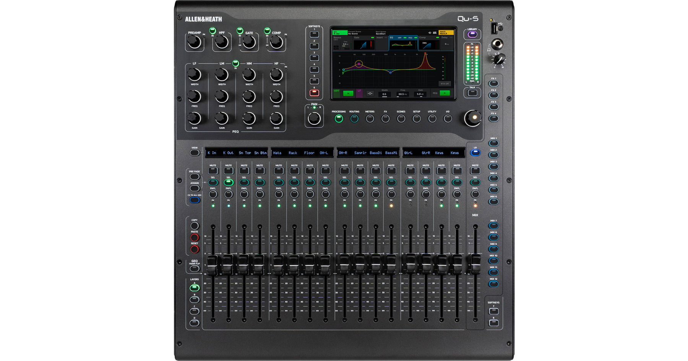Tap the Freq value field showing 68.5 Hz
This screenshot has height=361, width=688.
(x=402, y=94)
